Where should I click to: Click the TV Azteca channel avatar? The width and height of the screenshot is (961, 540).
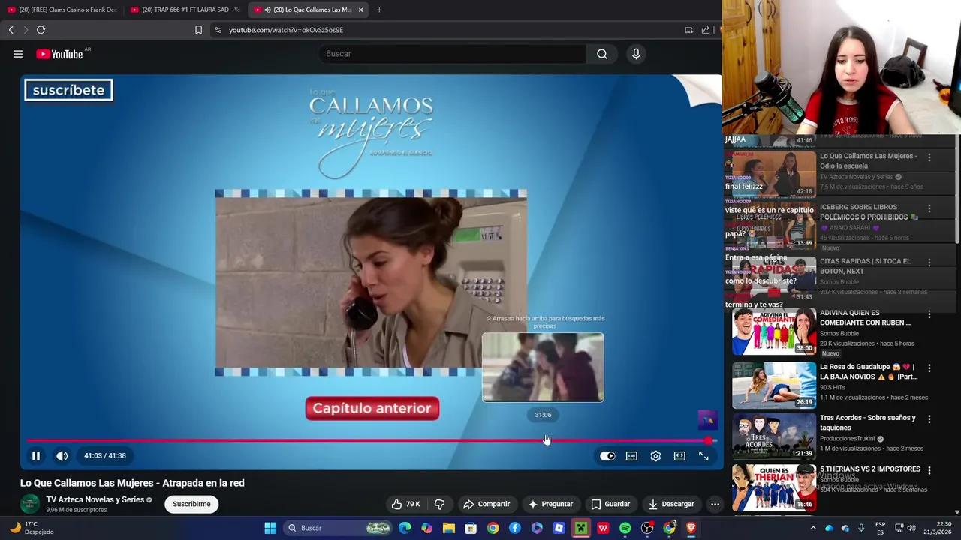tap(30, 504)
